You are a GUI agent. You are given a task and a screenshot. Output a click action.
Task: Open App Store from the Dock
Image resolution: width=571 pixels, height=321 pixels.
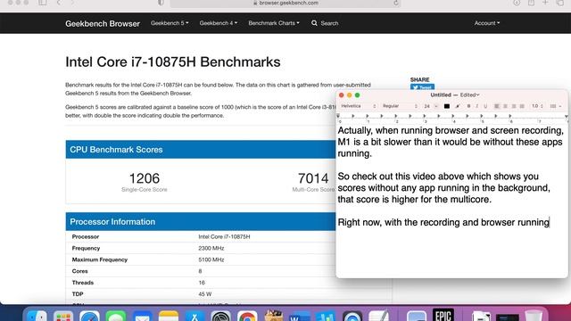pos(194,316)
